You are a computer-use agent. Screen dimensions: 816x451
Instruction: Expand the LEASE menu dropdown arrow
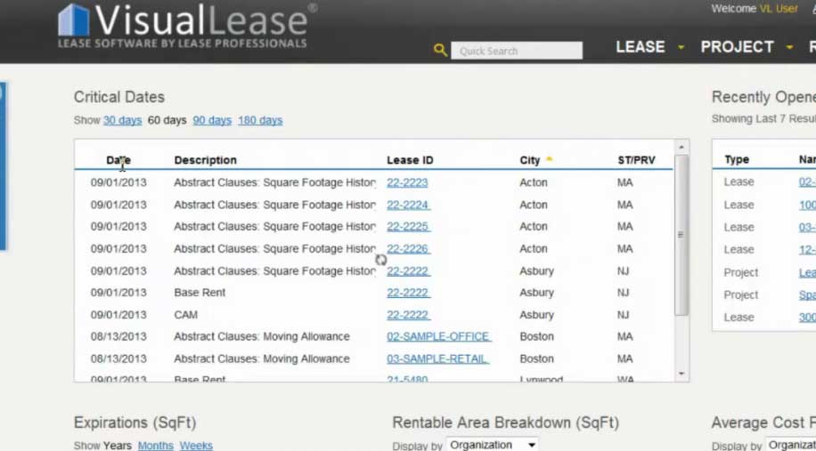pyautogui.click(x=681, y=47)
